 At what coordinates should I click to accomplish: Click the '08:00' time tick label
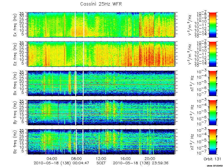[77, 158]
